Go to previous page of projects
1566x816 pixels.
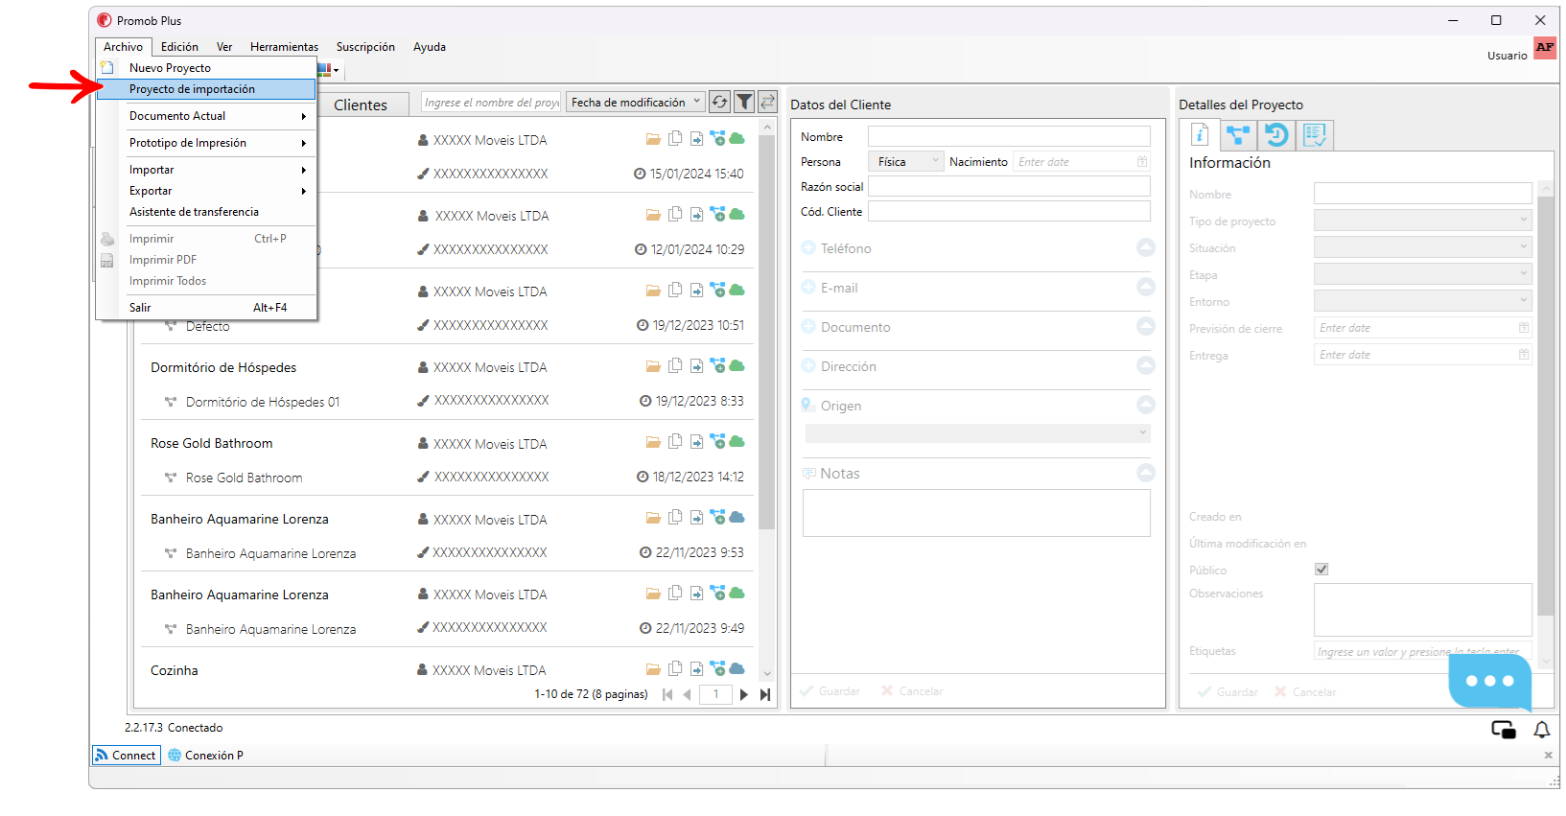pyautogui.click(x=687, y=694)
